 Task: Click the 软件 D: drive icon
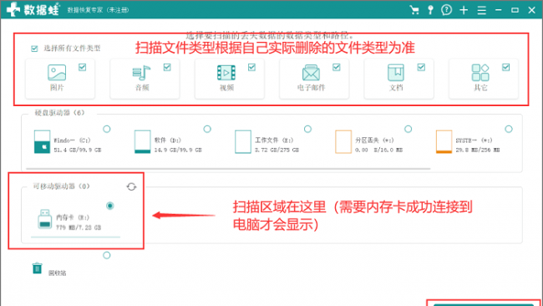143,142
